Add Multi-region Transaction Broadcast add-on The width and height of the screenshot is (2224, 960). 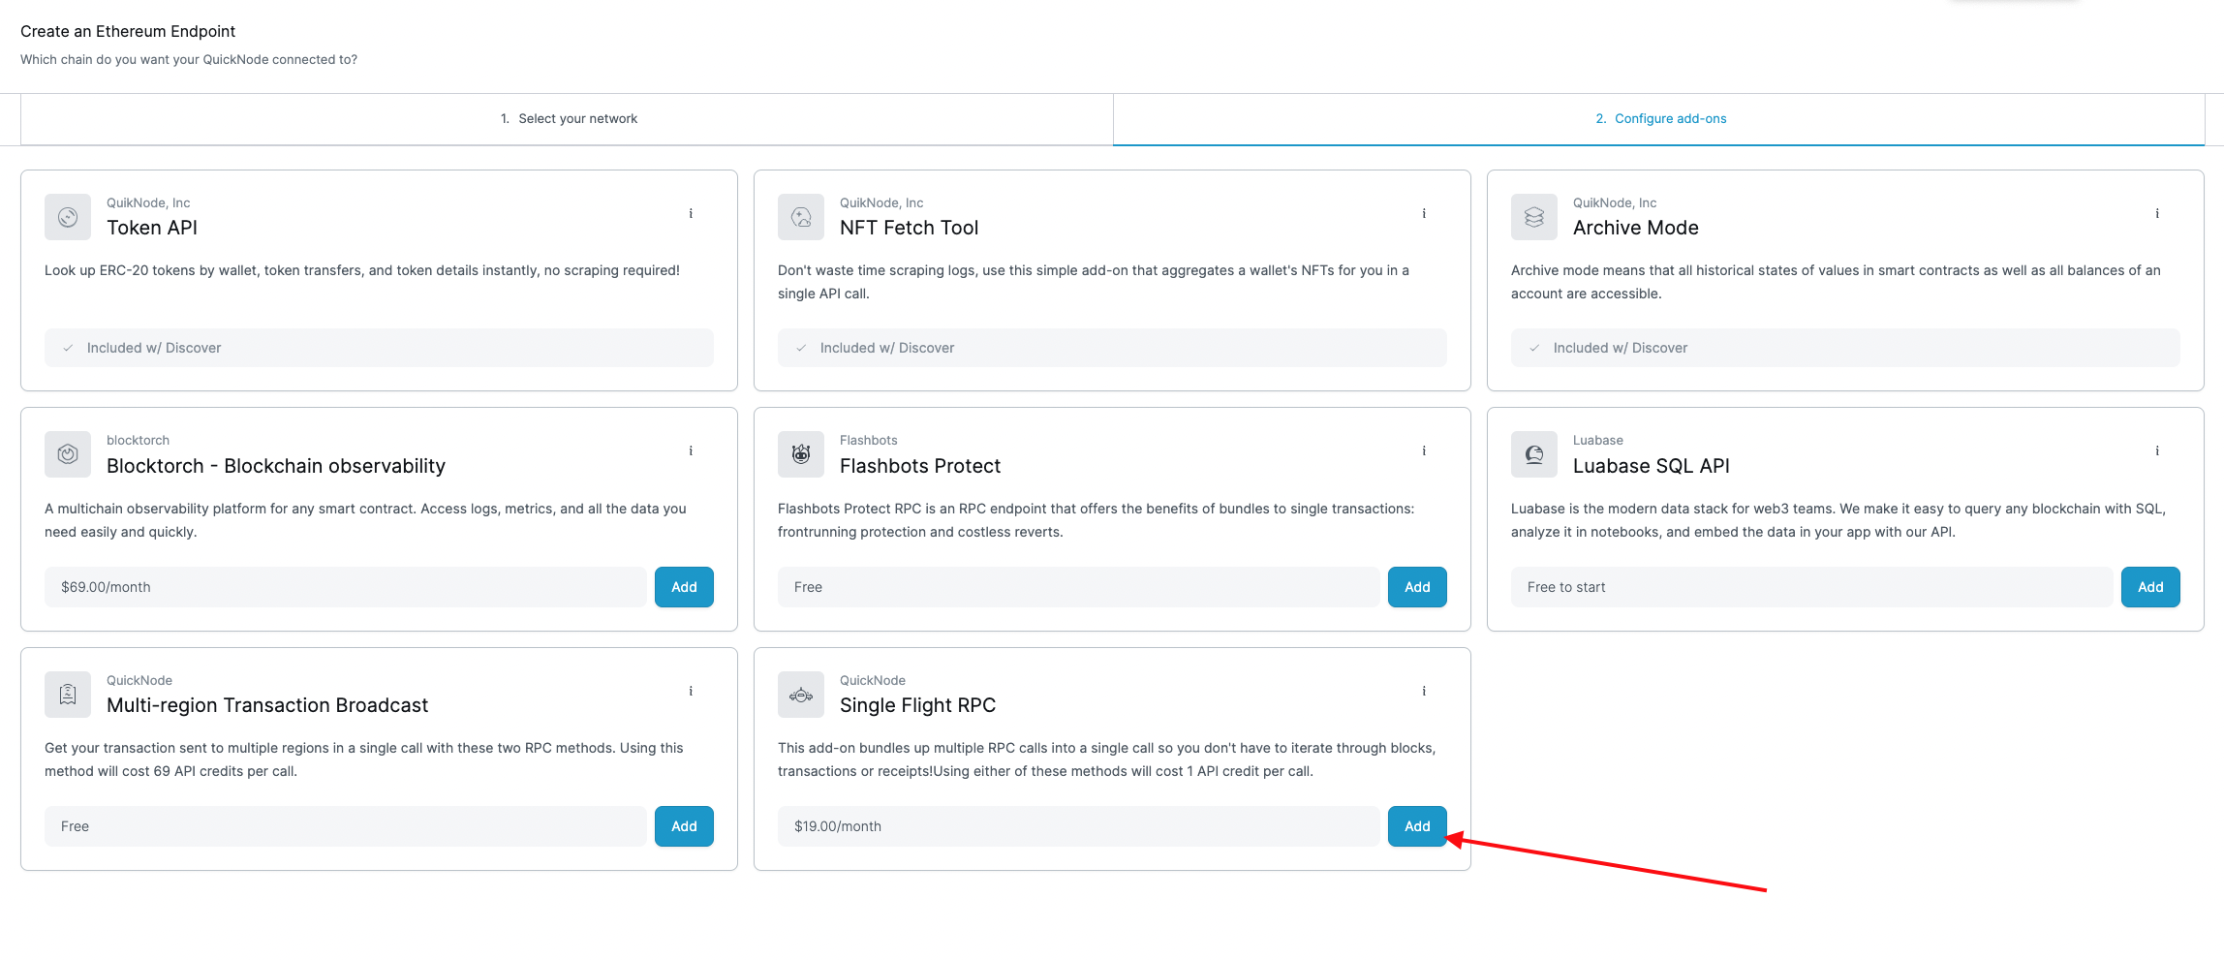(x=684, y=826)
